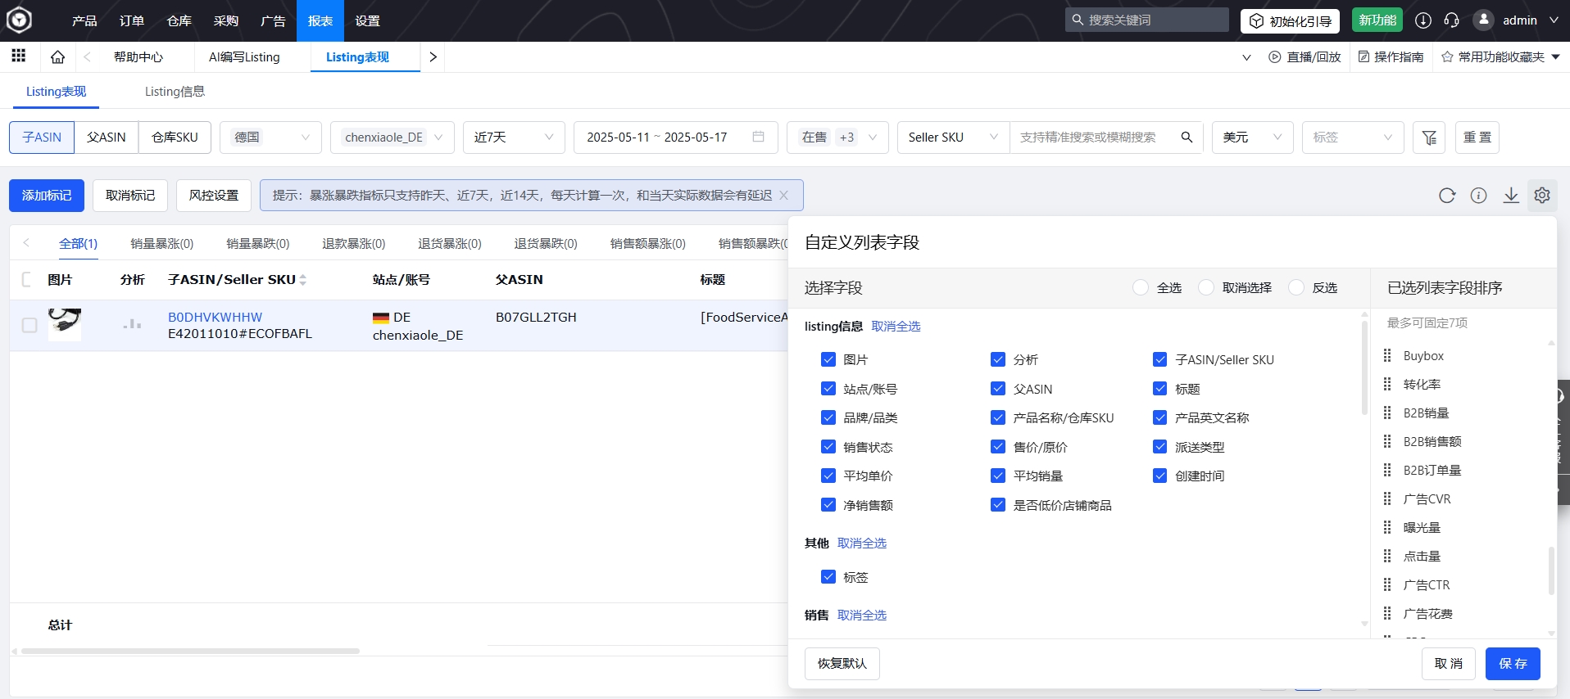The height and width of the screenshot is (699, 1570).
Task: Click the search magnifier in Seller SKU field
Action: click(x=1187, y=137)
